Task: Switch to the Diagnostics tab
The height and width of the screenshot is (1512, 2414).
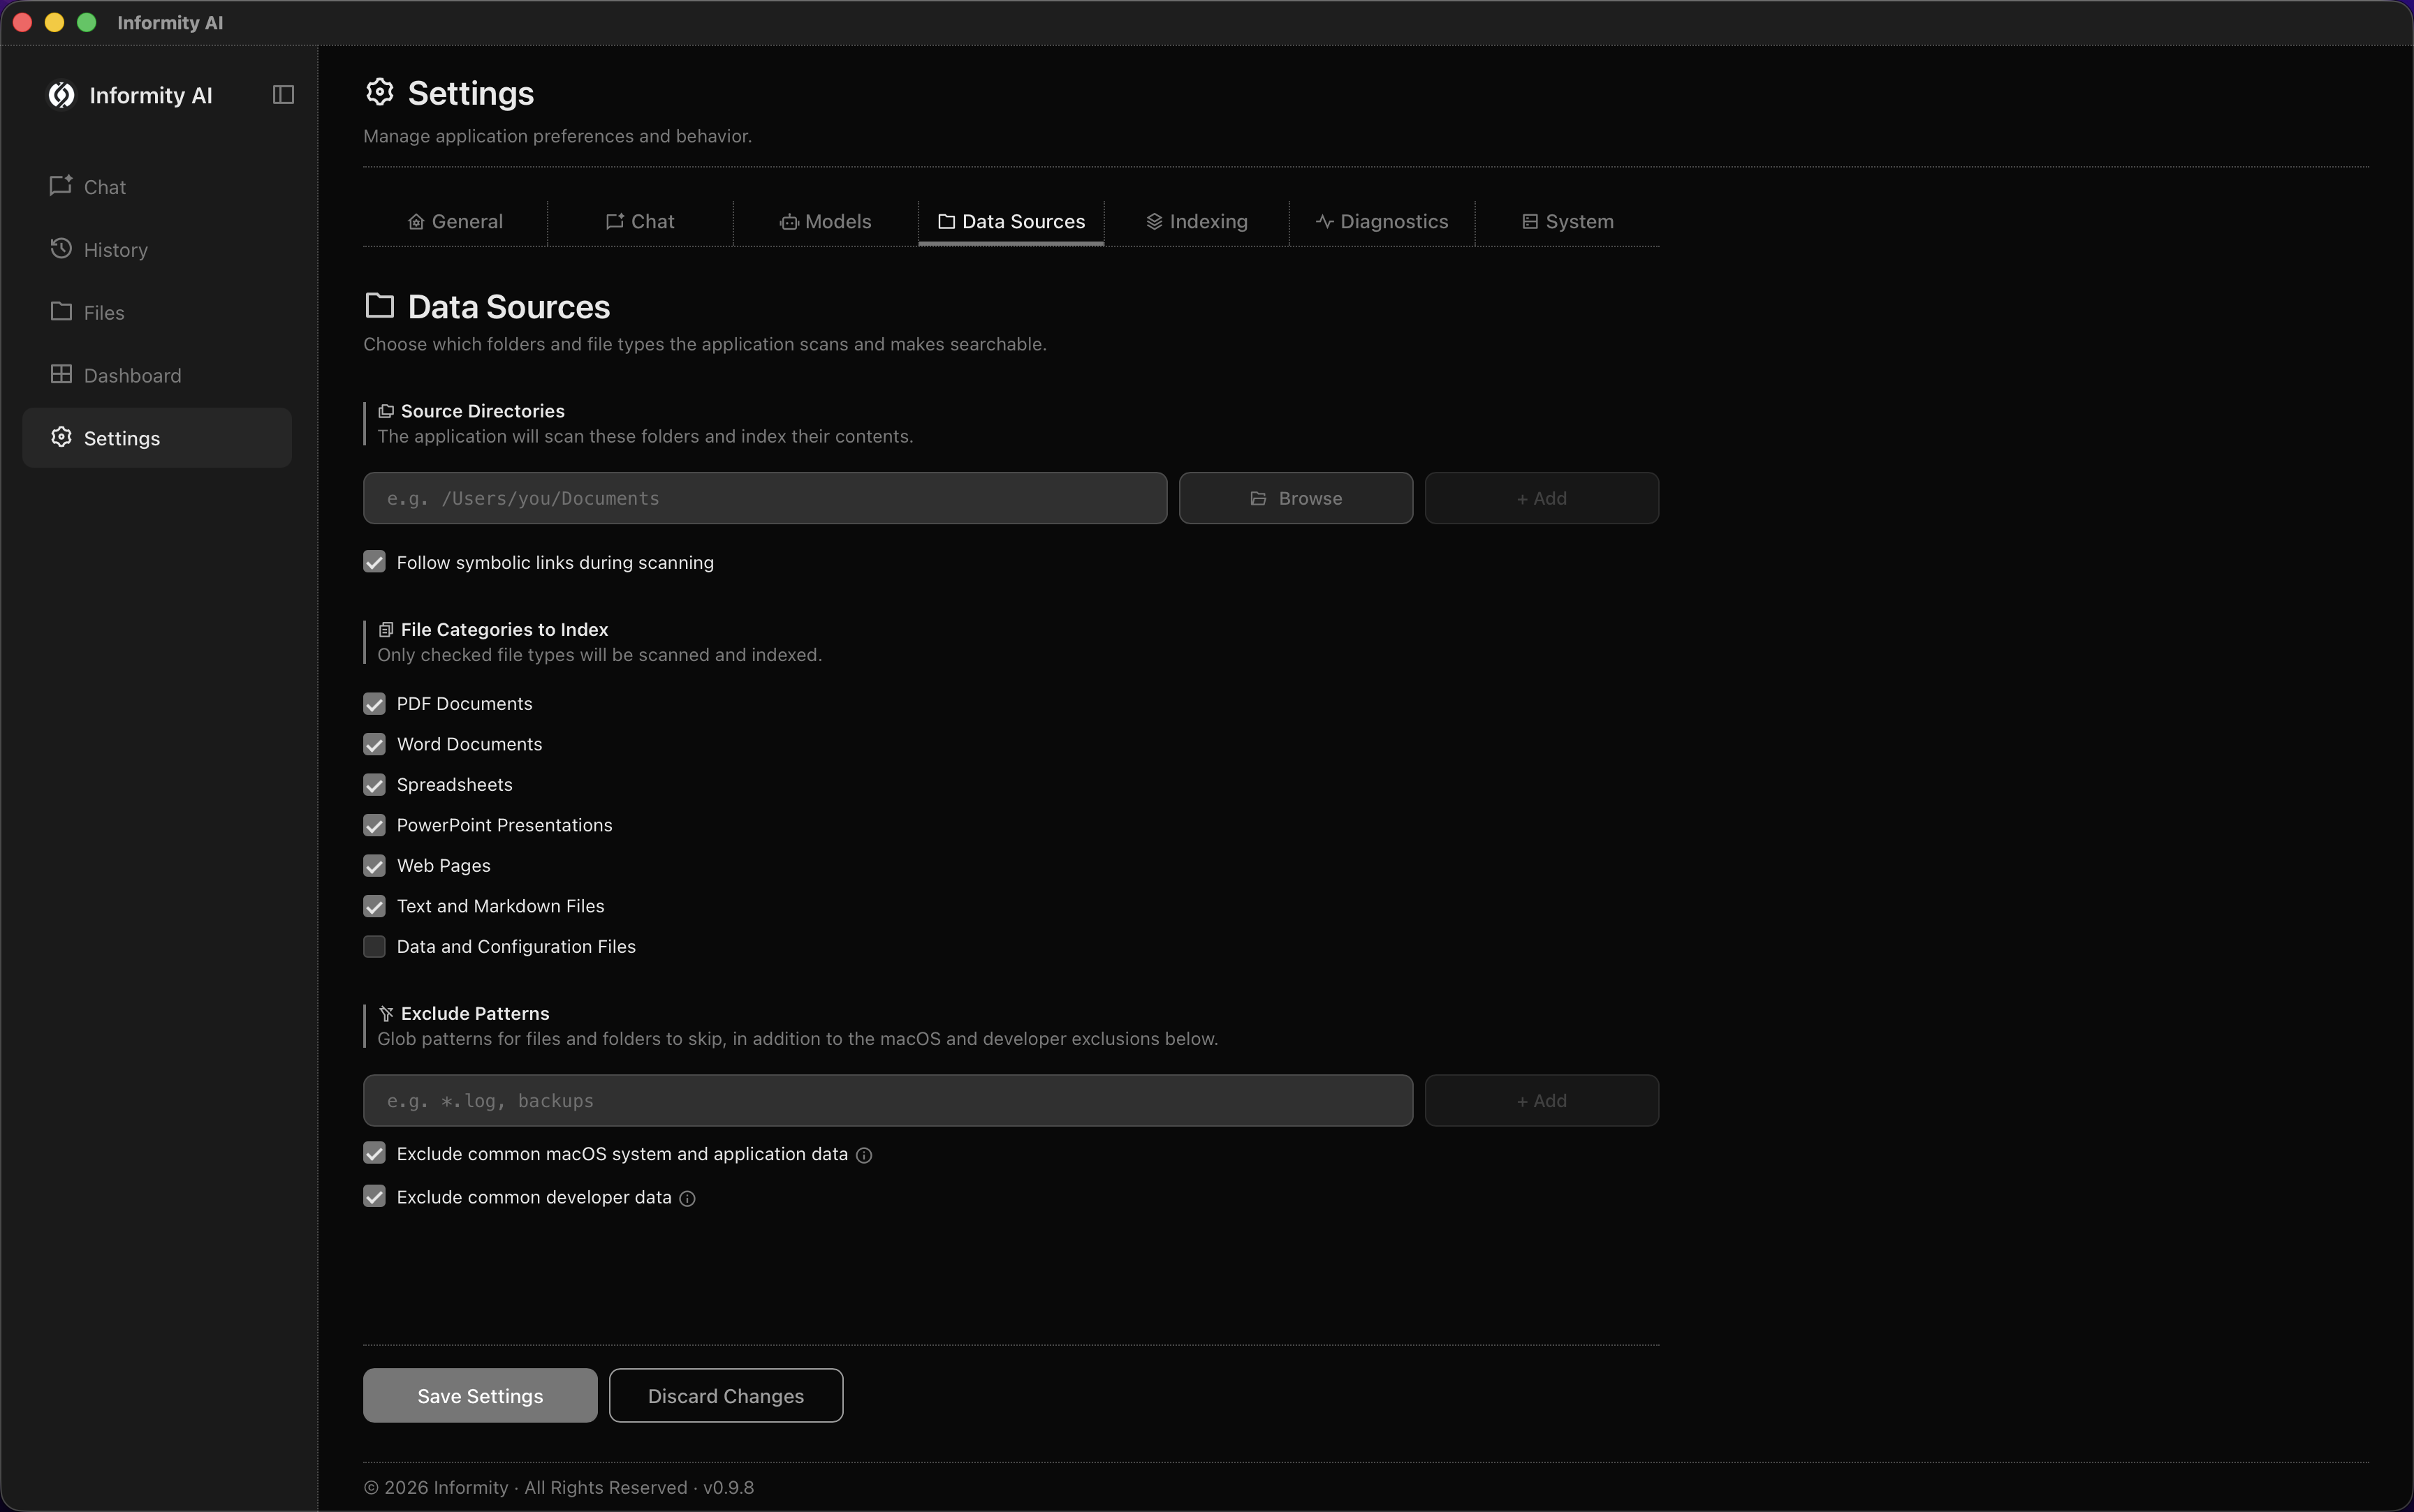Action: tap(1382, 222)
